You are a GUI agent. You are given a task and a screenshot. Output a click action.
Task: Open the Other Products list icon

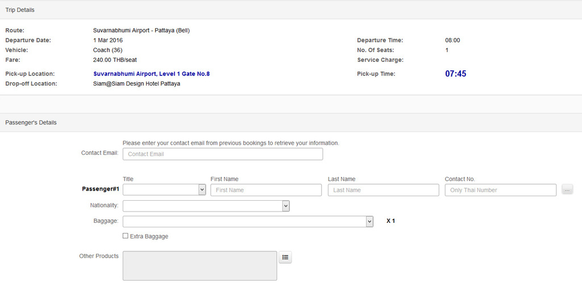(x=285, y=257)
